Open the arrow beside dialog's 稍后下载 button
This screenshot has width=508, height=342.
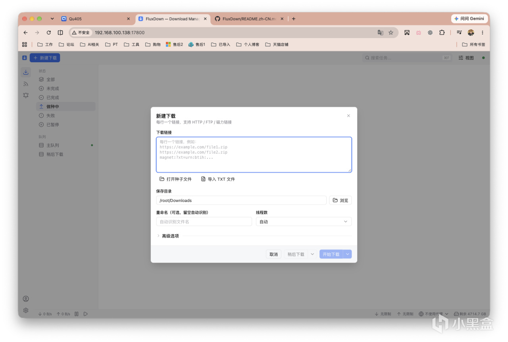(312, 254)
